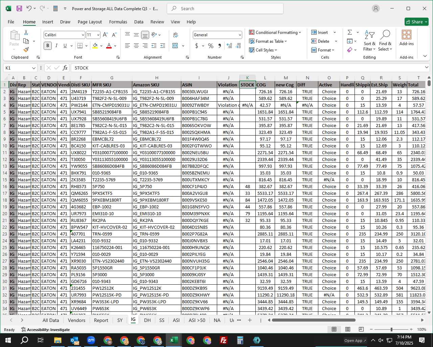The height and width of the screenshot is (347, 433).
Task: Open the All Data sheet tab
Action: click(51, 320)
